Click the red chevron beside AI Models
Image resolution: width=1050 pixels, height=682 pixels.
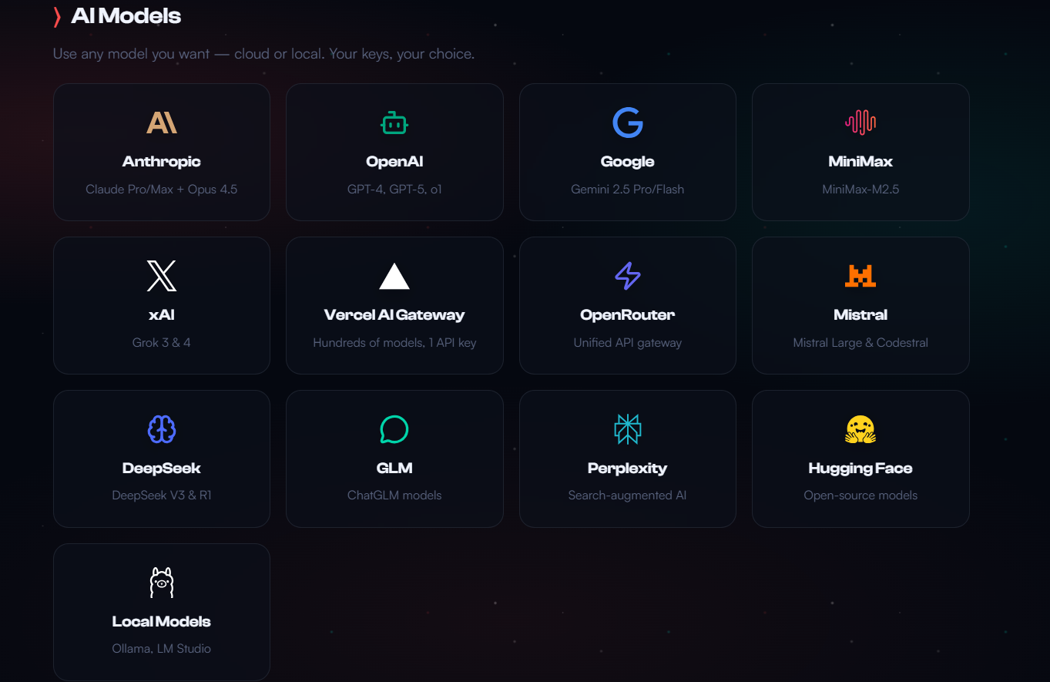pyautogui.click(x=57, y=17)
